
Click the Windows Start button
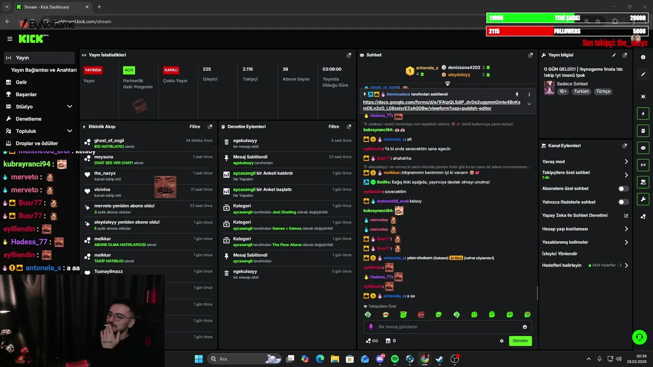click(199, 359)
